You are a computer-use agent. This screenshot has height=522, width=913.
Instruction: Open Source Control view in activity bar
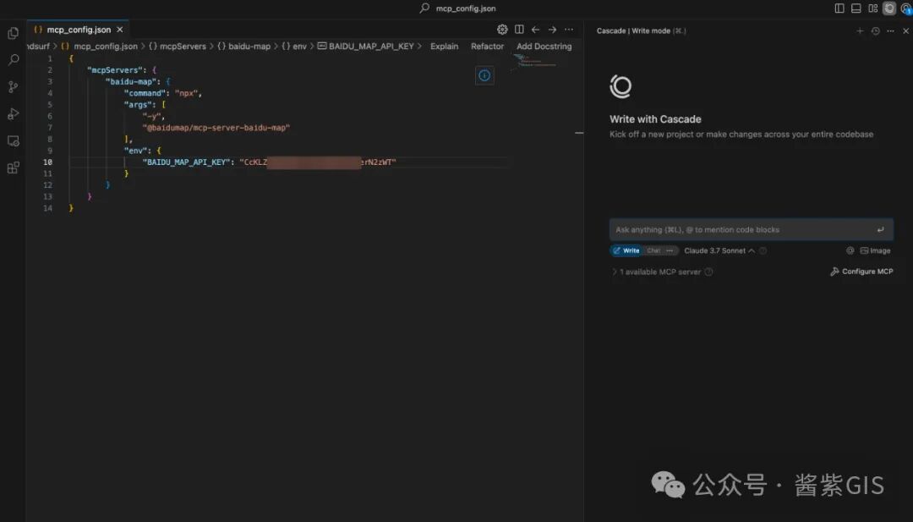[x=13, y=87]
